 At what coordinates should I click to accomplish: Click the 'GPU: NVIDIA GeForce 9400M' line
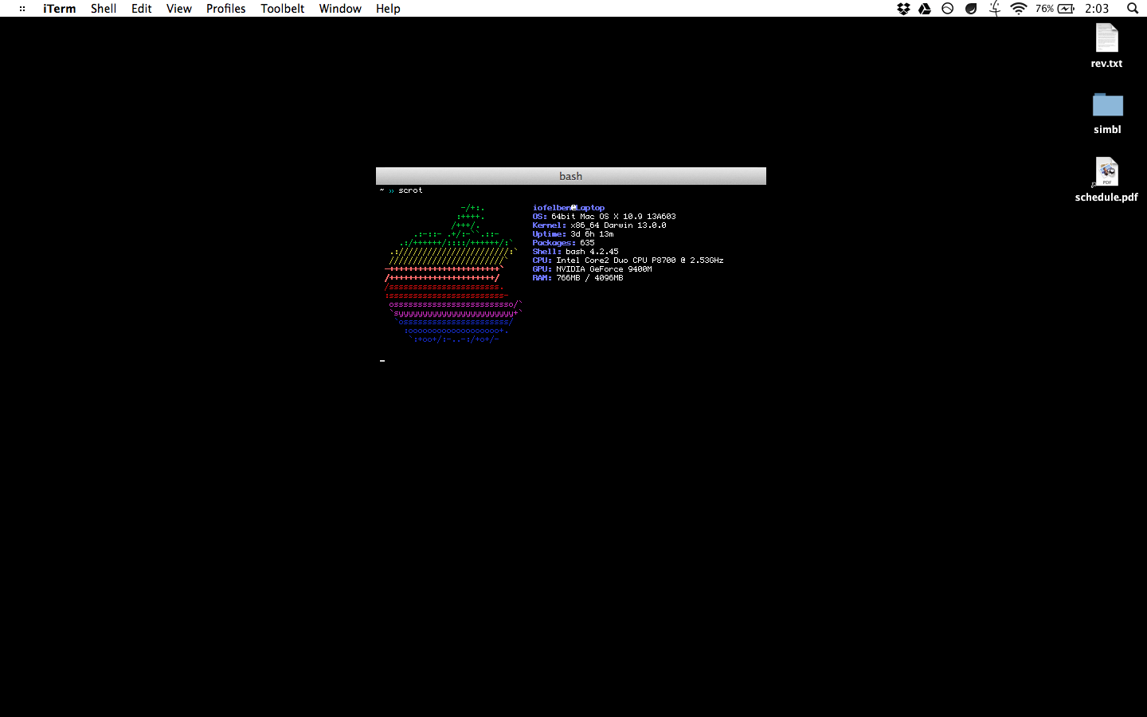click(x=593, y=269)
